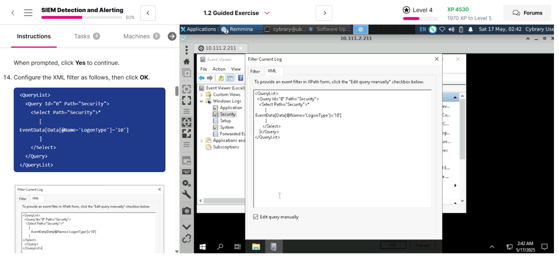Show Remmina's on-screen keyboard icon
The width and height of the screenshot is (559, 258).
click(186, 171)
